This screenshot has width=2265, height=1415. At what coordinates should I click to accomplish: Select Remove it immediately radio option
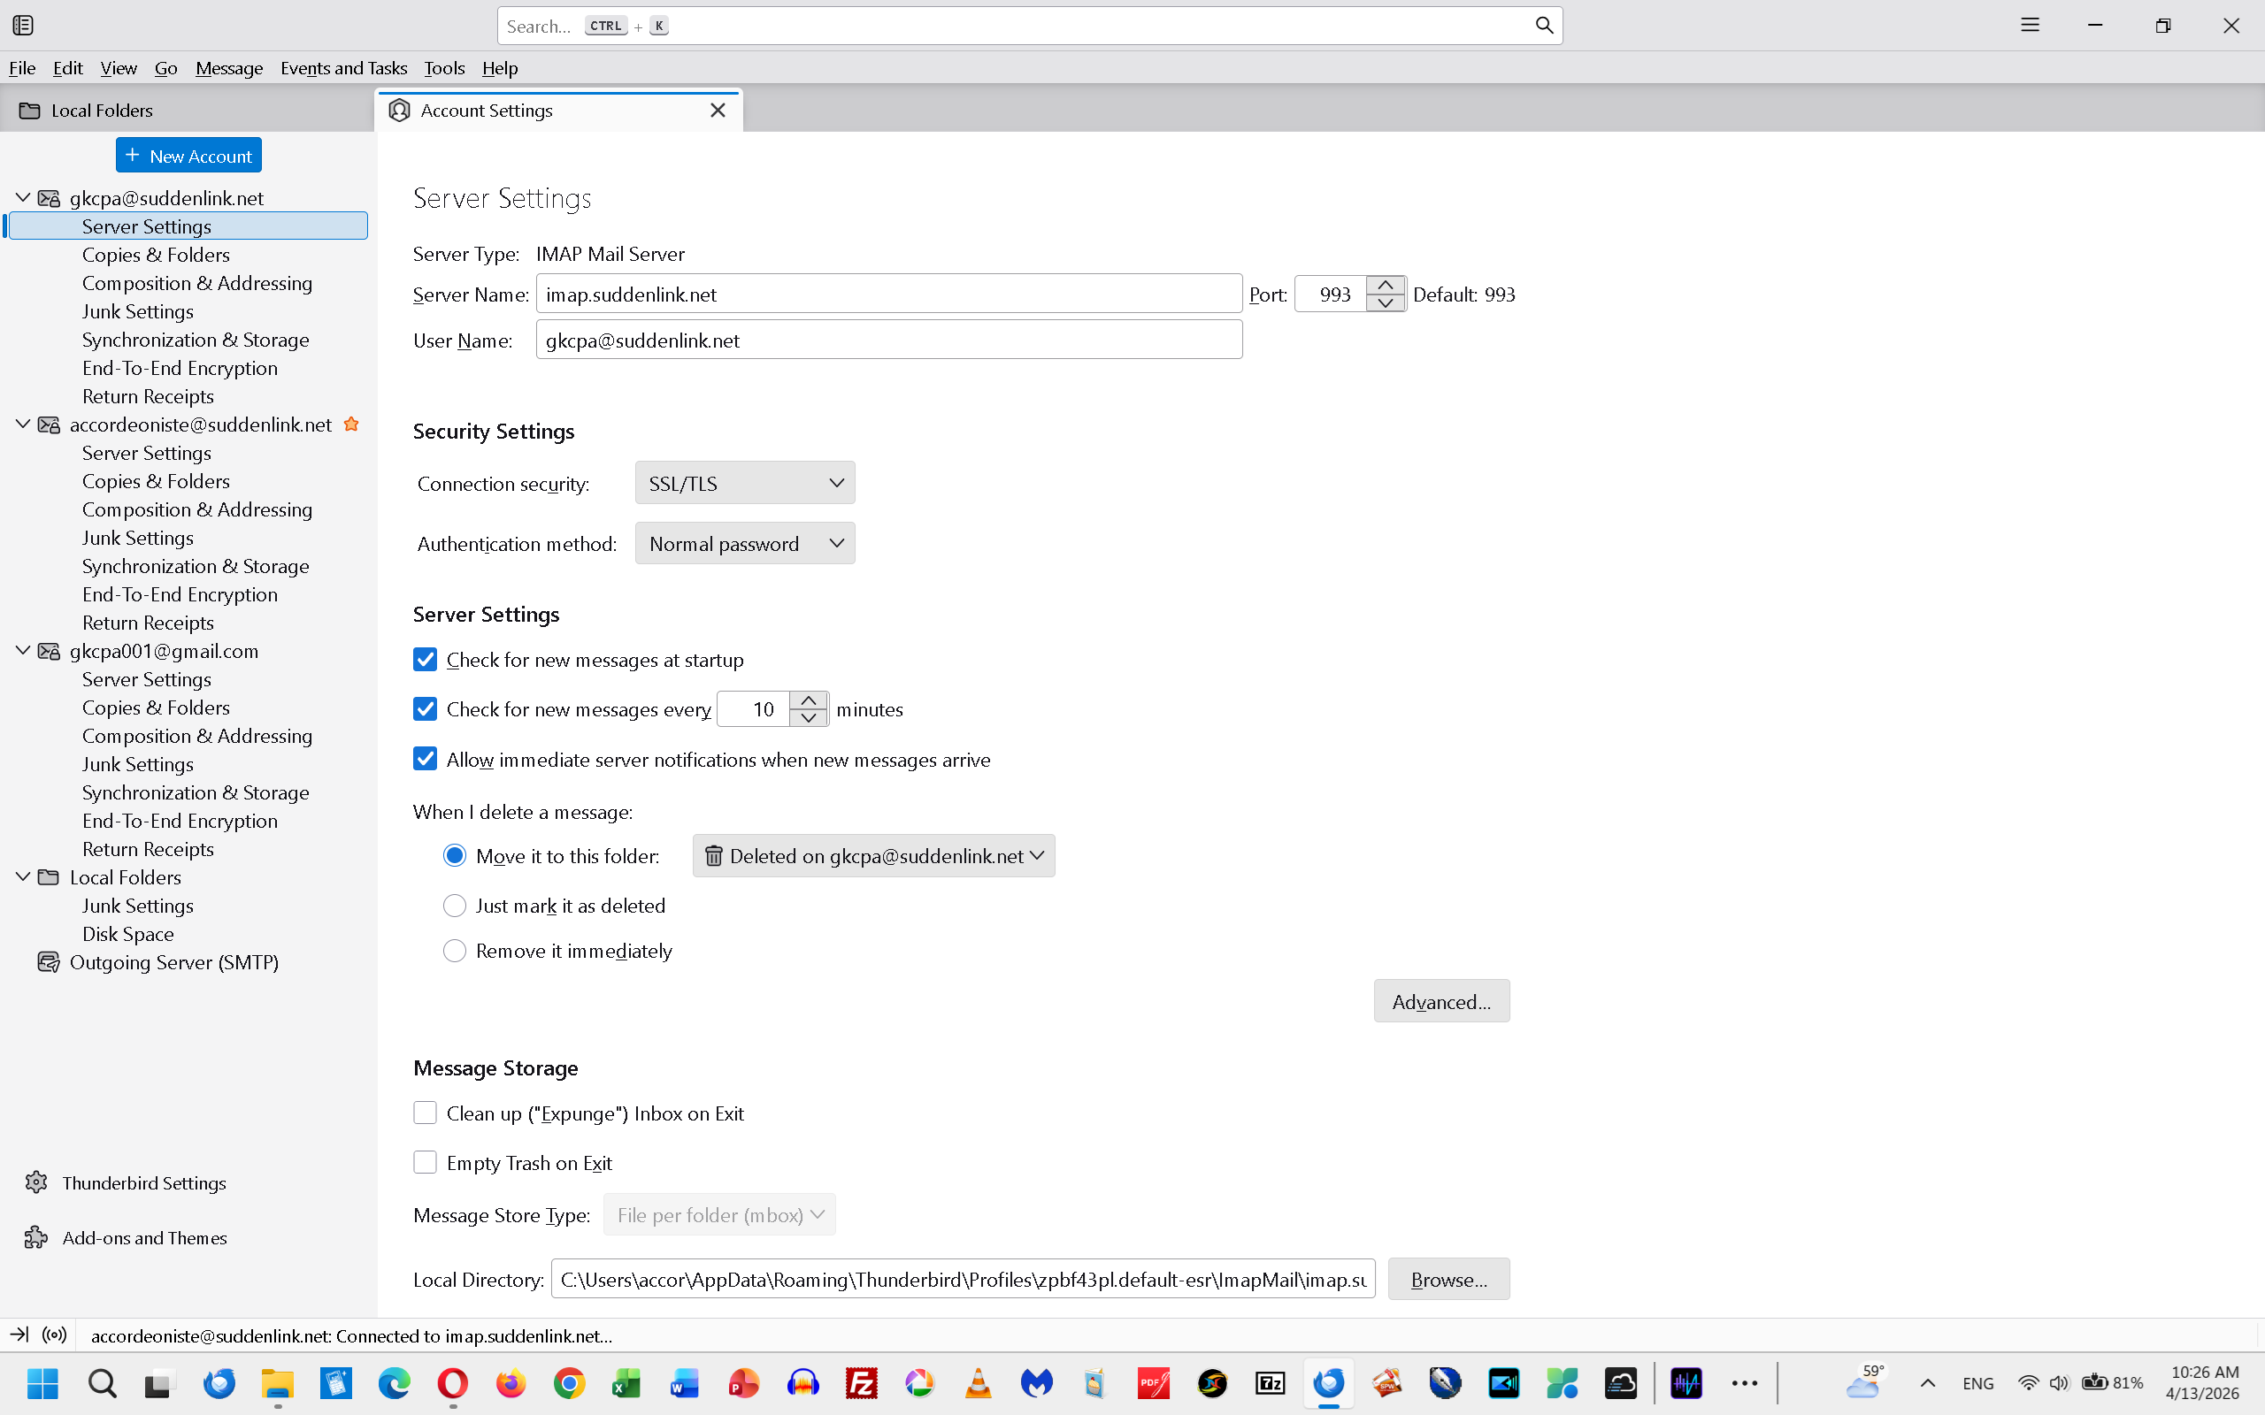tap(455, 951)
